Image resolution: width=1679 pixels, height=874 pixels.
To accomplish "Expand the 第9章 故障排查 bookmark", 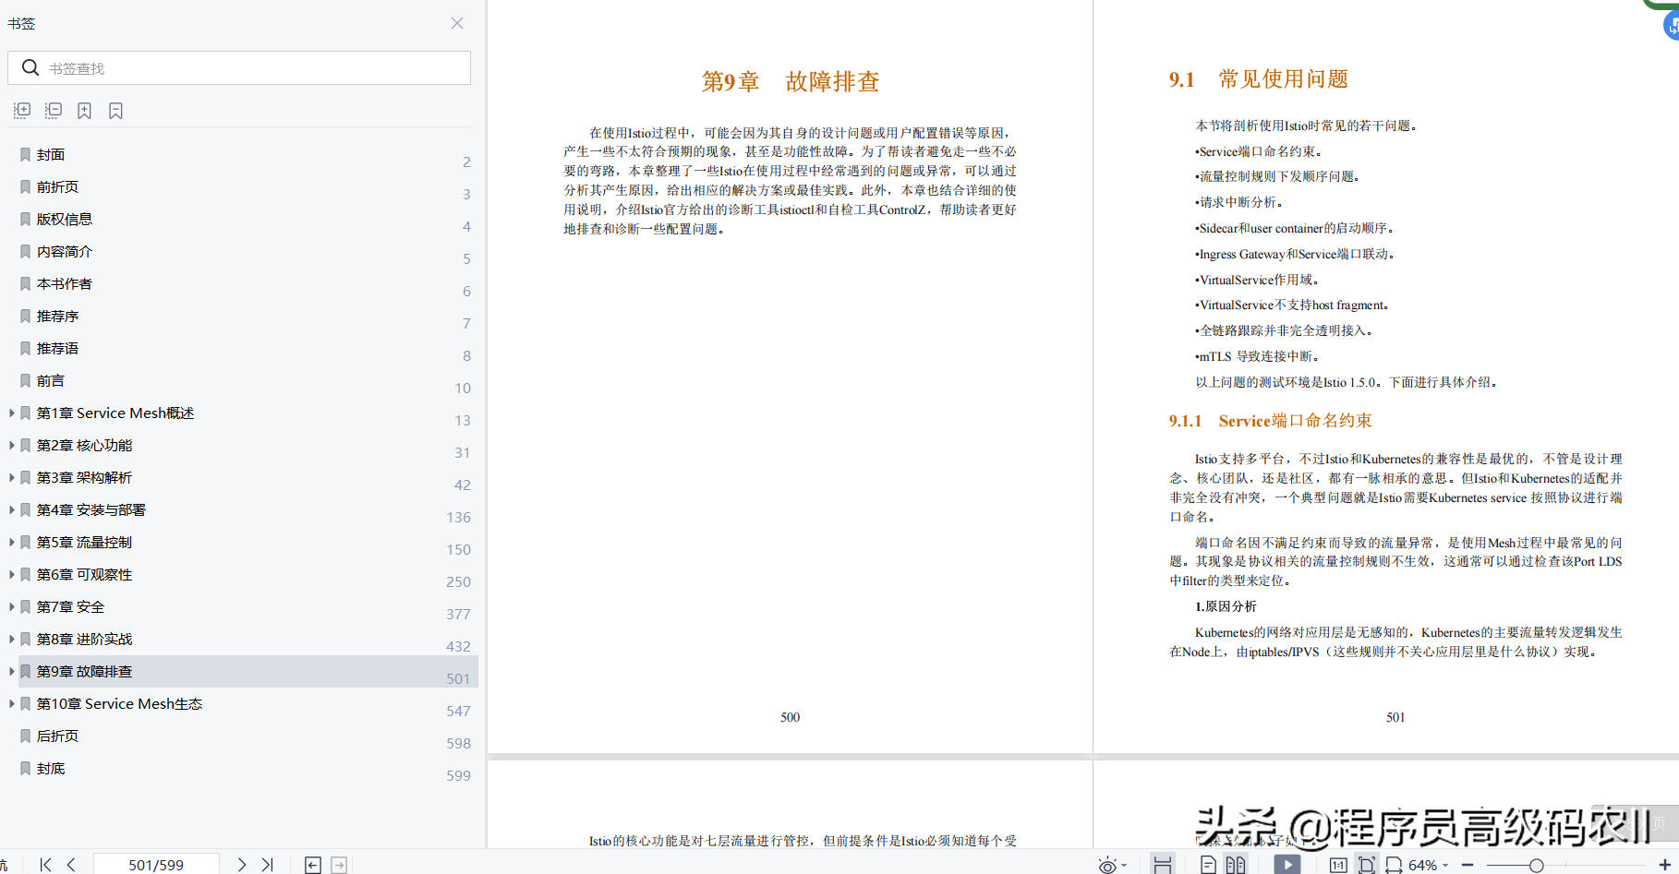I will click(11, 671).
